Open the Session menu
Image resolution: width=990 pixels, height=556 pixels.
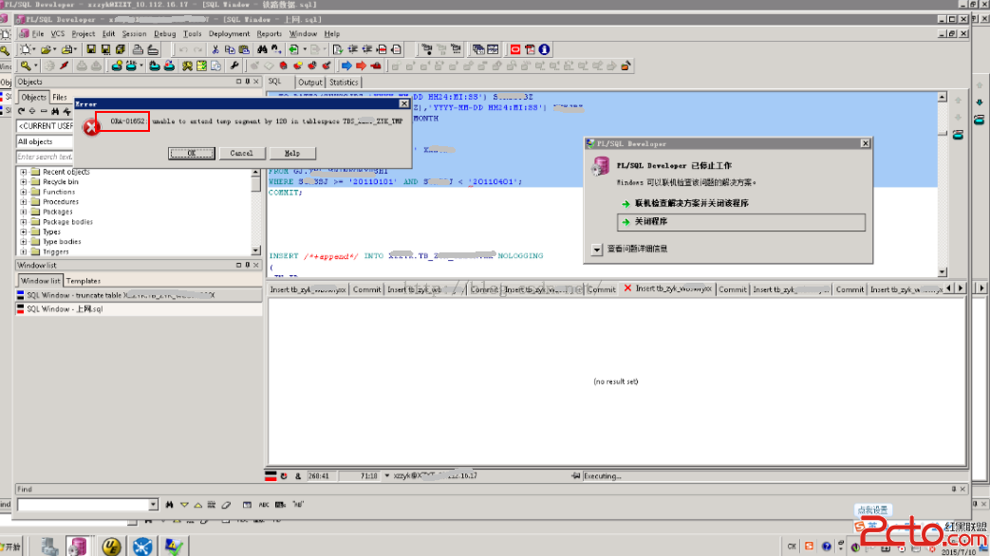[134, 34]
